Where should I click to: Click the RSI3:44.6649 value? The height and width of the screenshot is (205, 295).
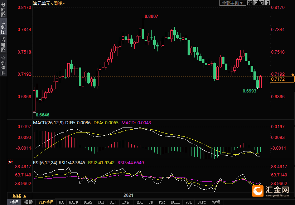(x=131, y=163)
